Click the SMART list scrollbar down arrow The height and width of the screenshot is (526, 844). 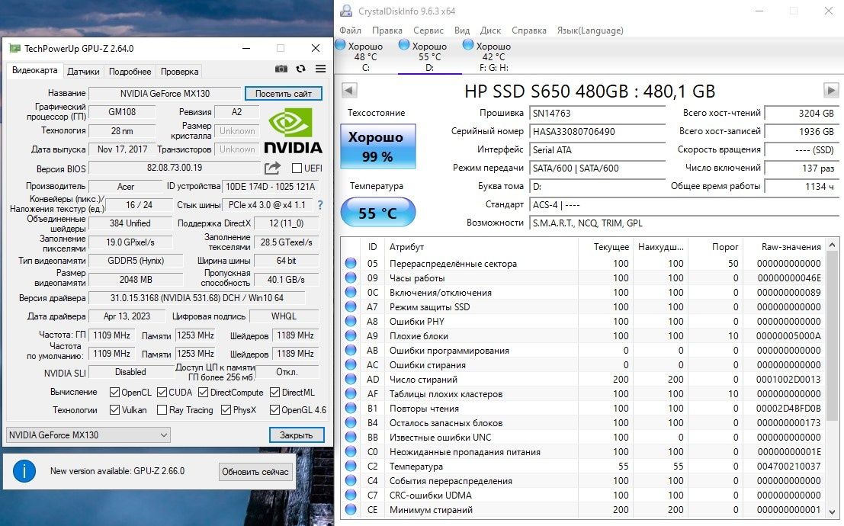pyautogui.click(x=832, y=512)
